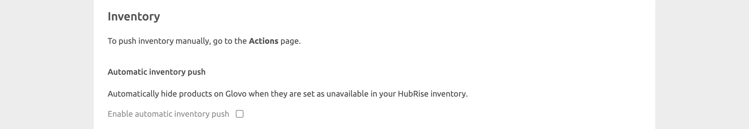749x129 pixels.
Task: Click the gray margin left of panel
Action: (x=47, y=64)
